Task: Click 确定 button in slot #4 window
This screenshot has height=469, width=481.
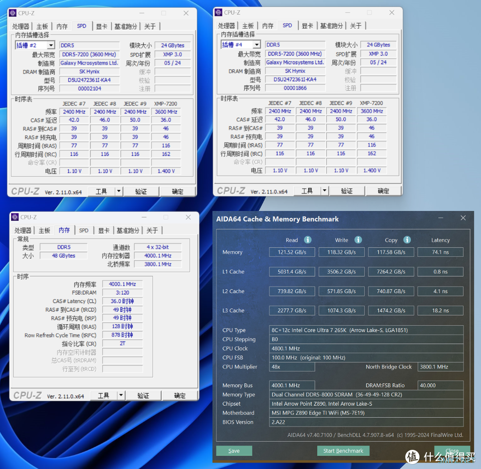Action: coord(383,191)
